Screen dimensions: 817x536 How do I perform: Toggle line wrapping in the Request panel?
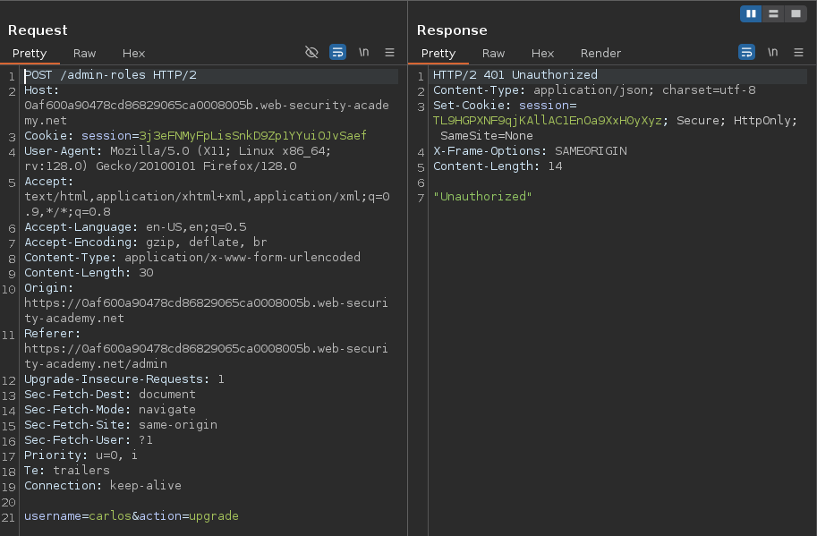point(337,53)
